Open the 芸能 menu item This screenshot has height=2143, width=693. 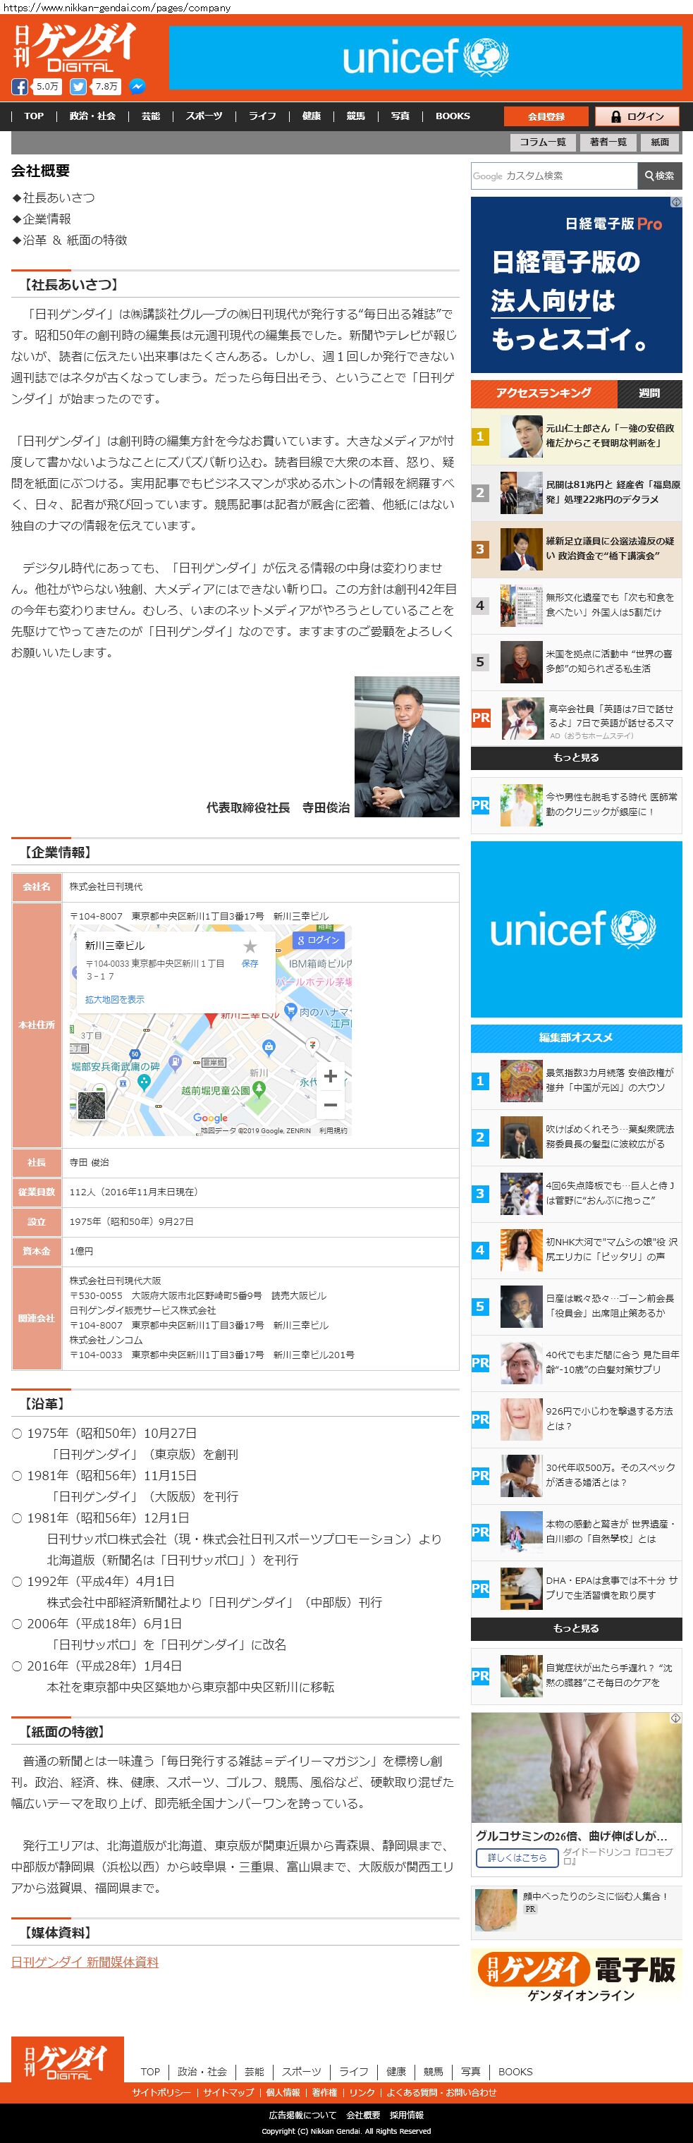151,116
